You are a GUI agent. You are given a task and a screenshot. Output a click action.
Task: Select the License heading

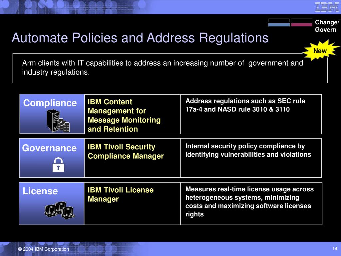[x=40, y=191]
